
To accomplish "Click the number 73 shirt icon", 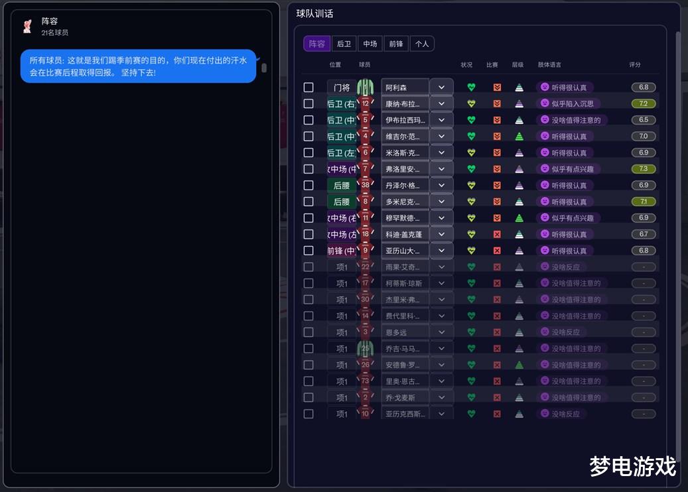I will (365, 381).
